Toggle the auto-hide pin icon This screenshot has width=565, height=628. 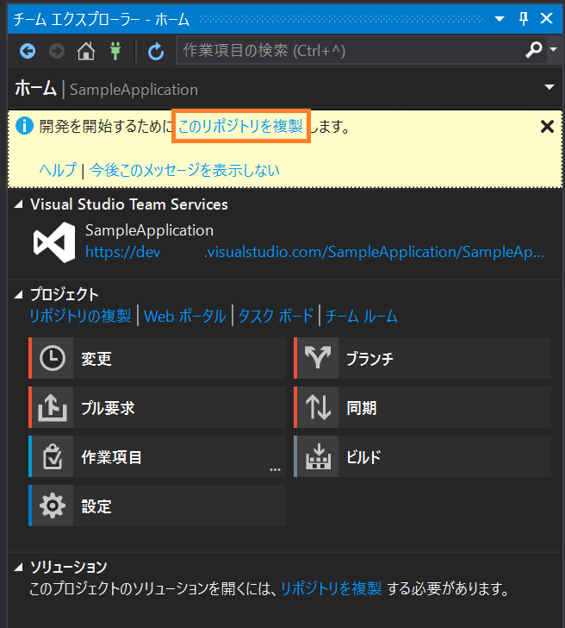[x=524, y=18]
